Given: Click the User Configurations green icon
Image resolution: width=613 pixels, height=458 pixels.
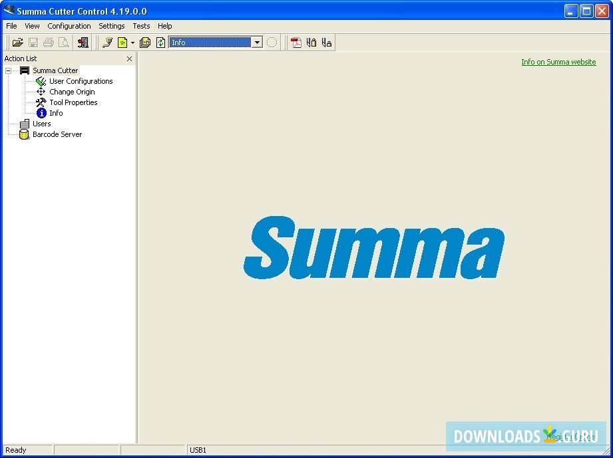Looking at the screenshot, I should (x=41, y=81).
